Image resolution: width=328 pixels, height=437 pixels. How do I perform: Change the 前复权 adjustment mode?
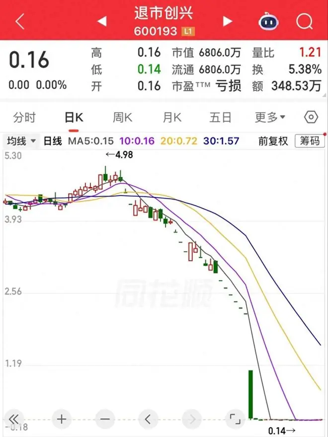coord(273,141)
